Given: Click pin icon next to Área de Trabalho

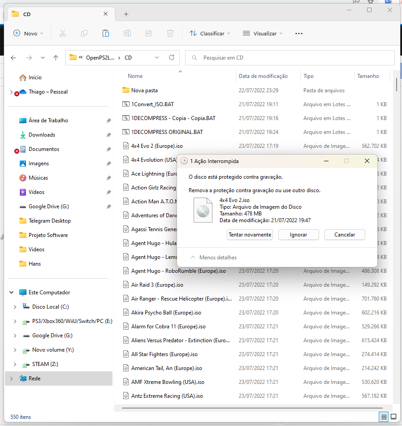Looking at the screenshot, I should tap(109, 120).
